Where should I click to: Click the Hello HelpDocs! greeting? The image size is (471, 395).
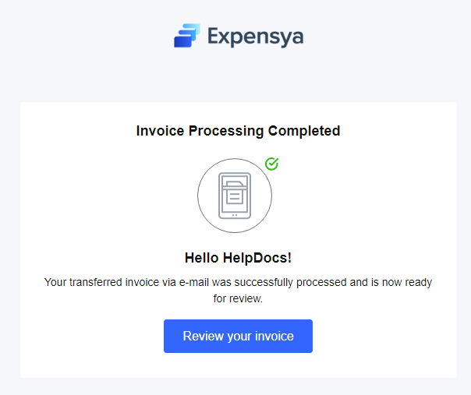click(238, 257)
